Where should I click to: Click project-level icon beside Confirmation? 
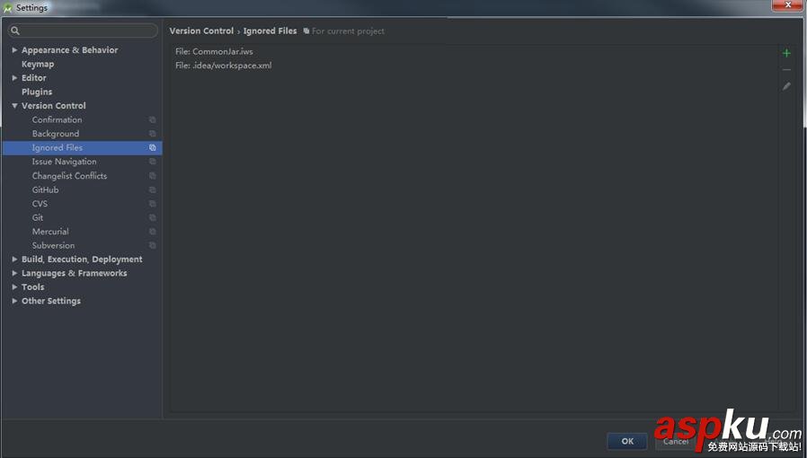point(153,119)
